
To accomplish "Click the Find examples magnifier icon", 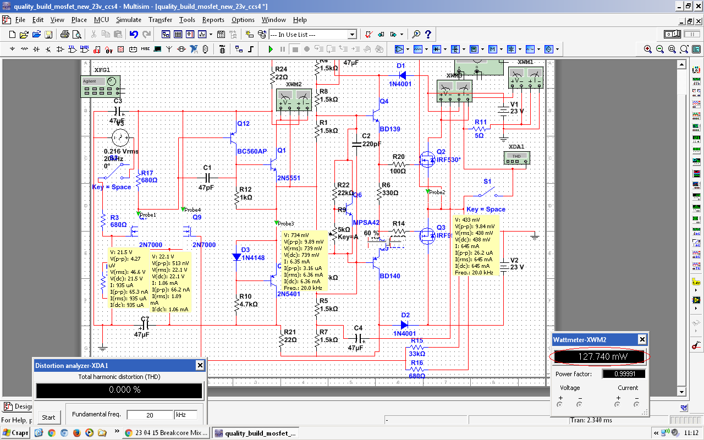I will pyautogui.click(x=416, y=34).
